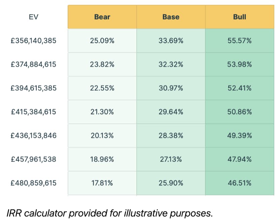Click the £415,384,615 EV row label

[x=33, y=112]
